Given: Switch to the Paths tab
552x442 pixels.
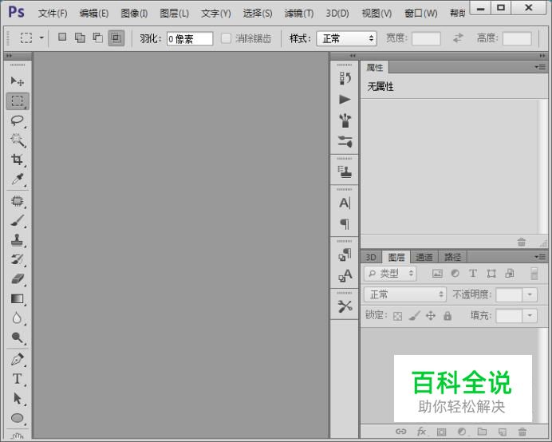Looking at the screenshot, I should (452, 257).
